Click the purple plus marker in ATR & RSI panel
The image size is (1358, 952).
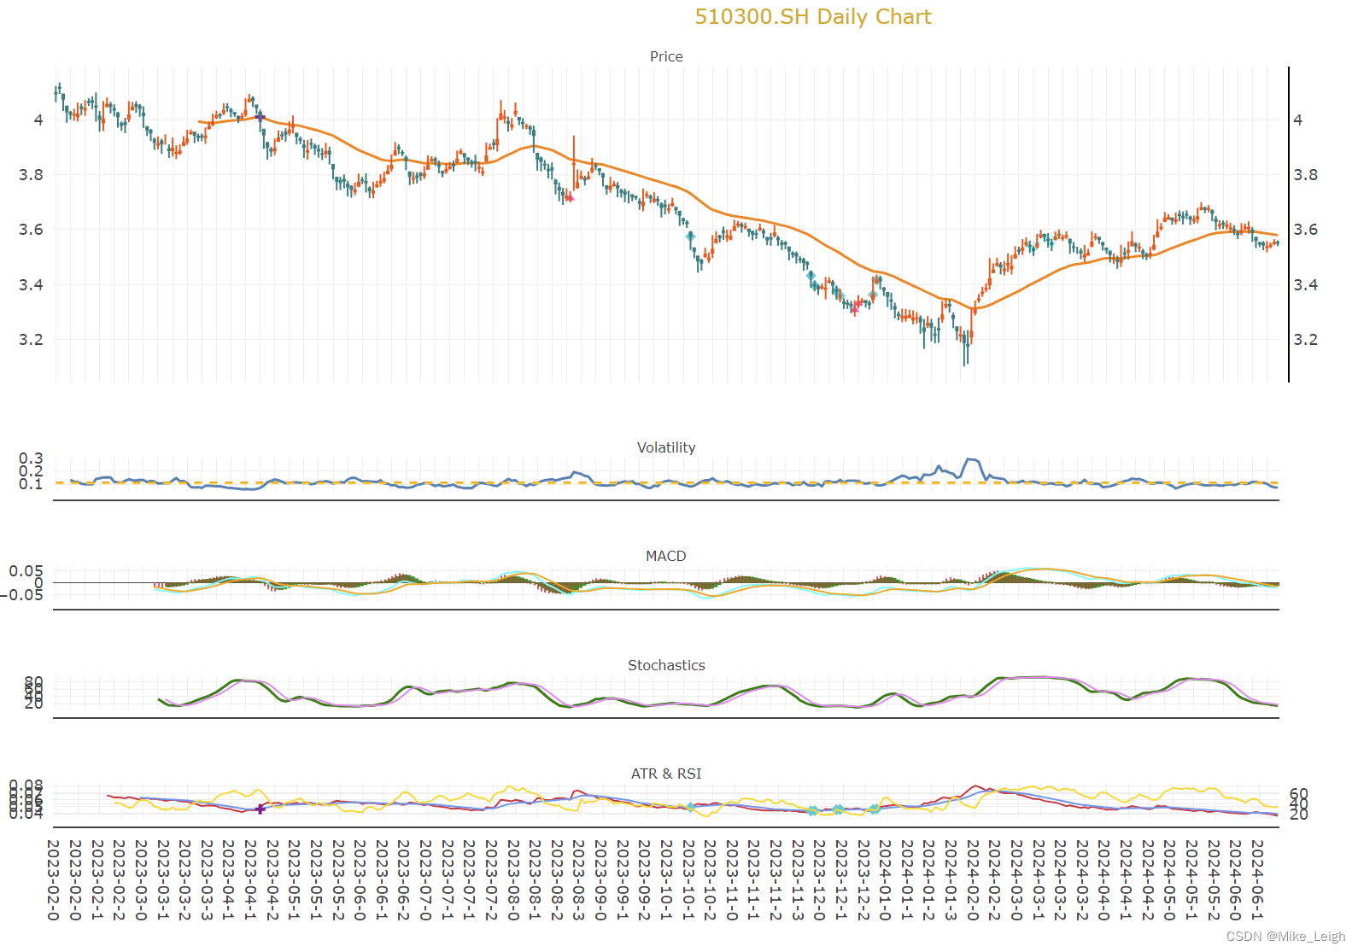click(x=260, y=809)
